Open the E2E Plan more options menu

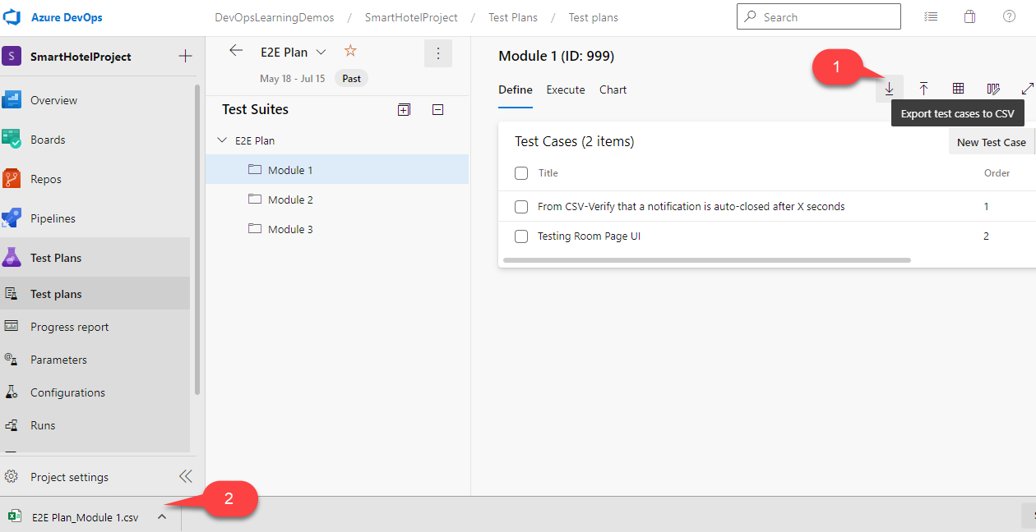click(438, 53)
